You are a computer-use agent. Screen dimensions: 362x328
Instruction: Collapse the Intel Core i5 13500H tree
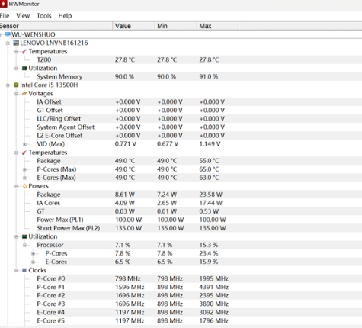8,85
